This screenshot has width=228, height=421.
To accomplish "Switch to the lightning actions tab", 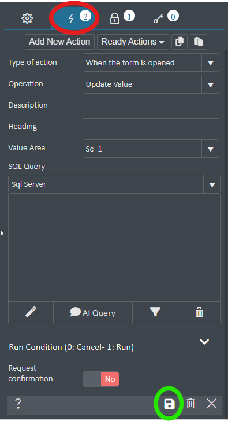I will [74, 18].
